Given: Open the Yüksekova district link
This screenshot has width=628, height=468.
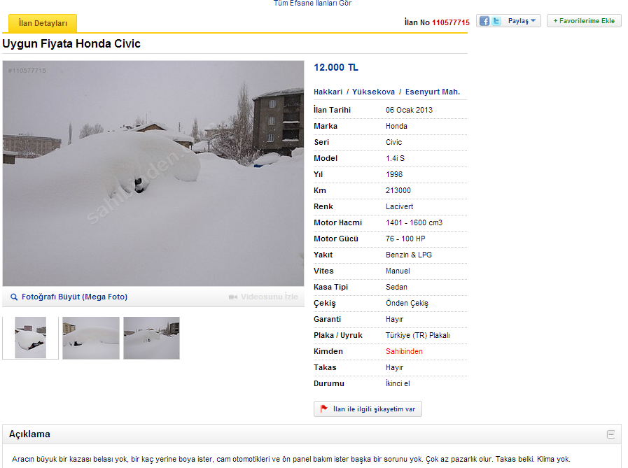Looking at the screenshot, I should click(373, 92).
